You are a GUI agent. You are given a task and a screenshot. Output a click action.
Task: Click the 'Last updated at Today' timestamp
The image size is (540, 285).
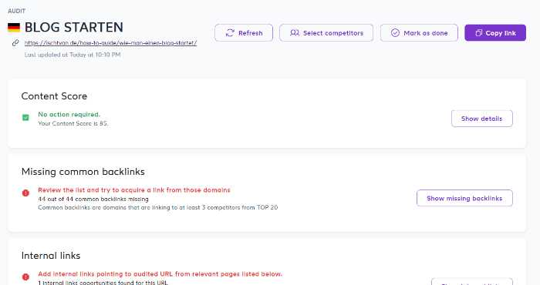73,55
